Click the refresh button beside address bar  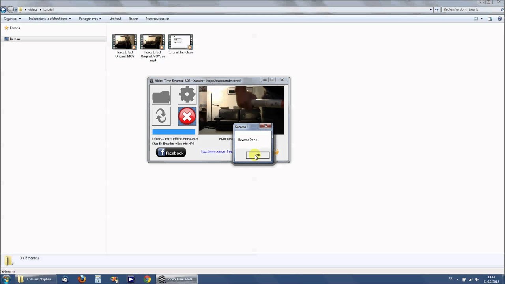point(436,9)
